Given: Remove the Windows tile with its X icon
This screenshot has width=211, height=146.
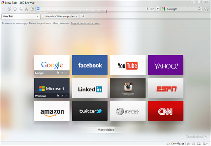Looking at the screenshot, I should (66, 95).
